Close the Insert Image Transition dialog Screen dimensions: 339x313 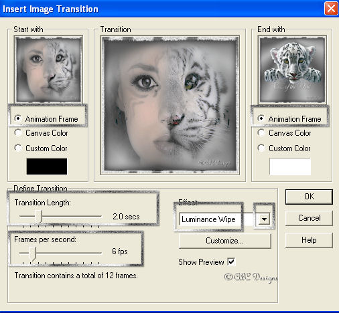331,9
